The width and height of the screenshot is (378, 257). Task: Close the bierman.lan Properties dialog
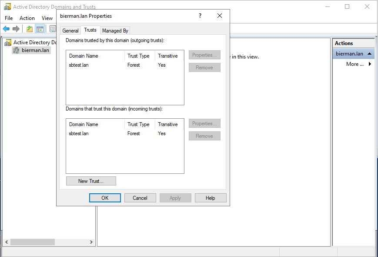219,16
